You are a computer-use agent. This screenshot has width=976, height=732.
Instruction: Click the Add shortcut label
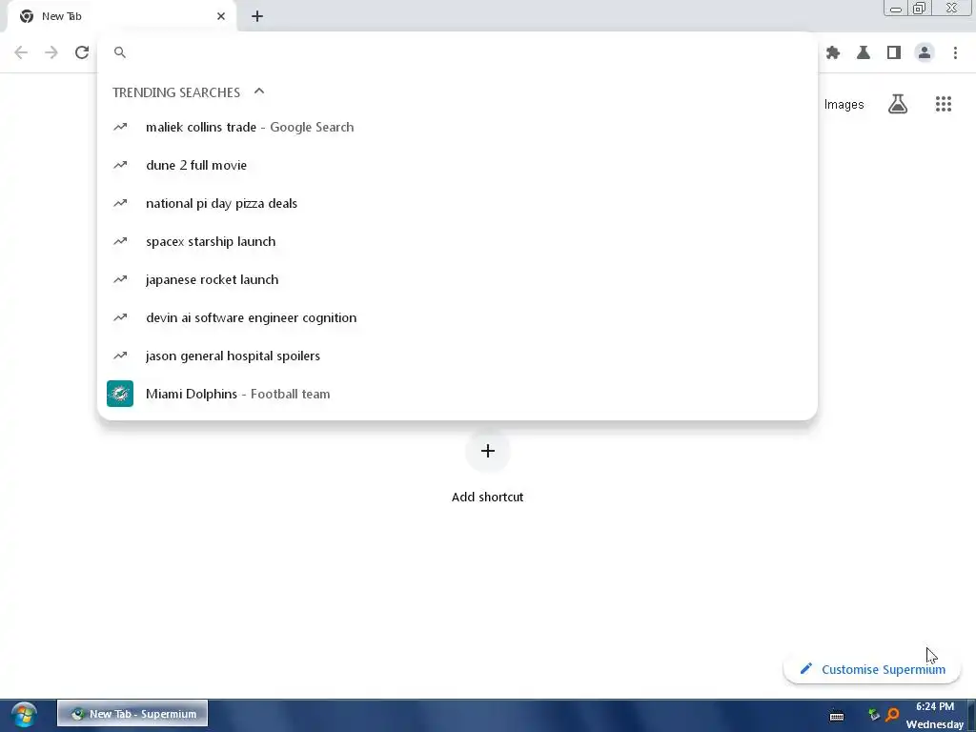point(487,497)
